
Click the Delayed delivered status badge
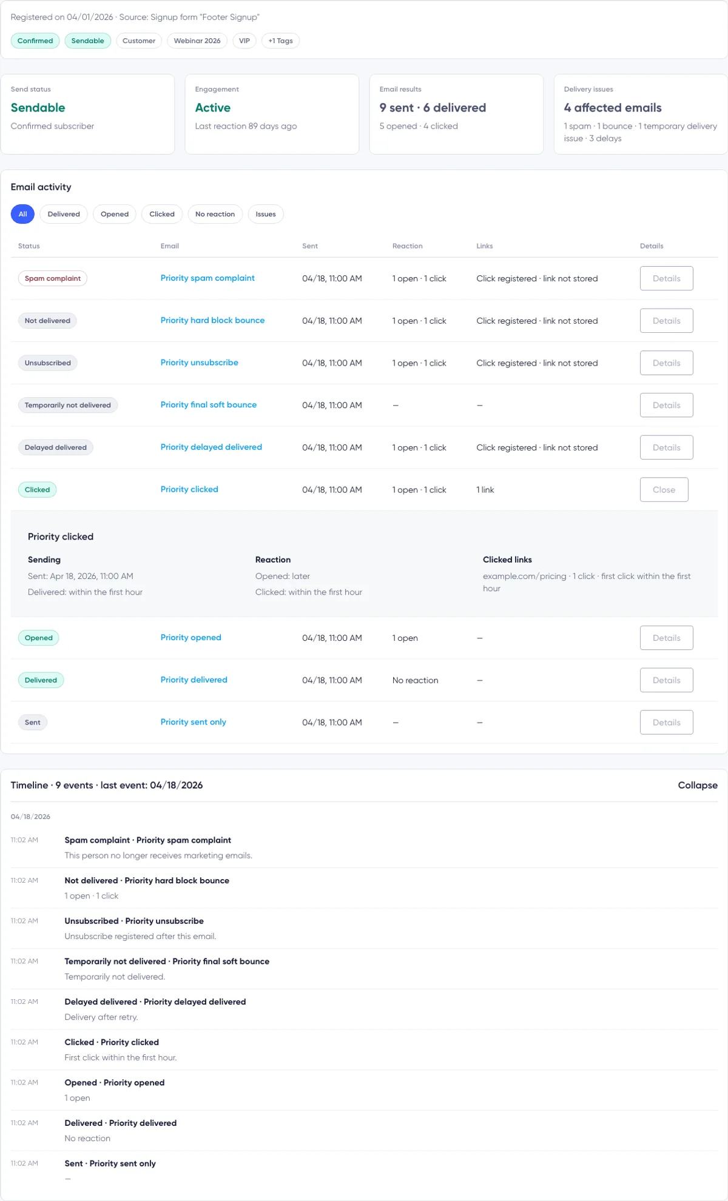(x=56, y=447)
